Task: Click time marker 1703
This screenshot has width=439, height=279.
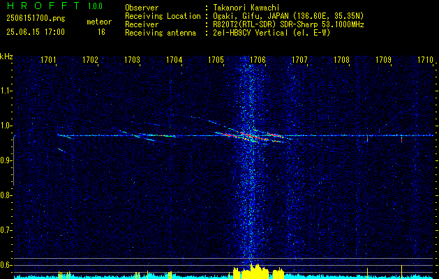Action: click(x=132, y=59)
